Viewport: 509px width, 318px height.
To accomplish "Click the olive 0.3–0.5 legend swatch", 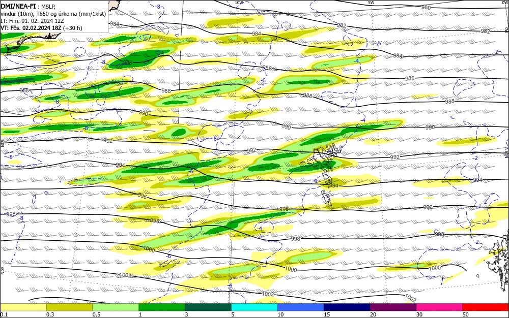I will pos(69,307).
